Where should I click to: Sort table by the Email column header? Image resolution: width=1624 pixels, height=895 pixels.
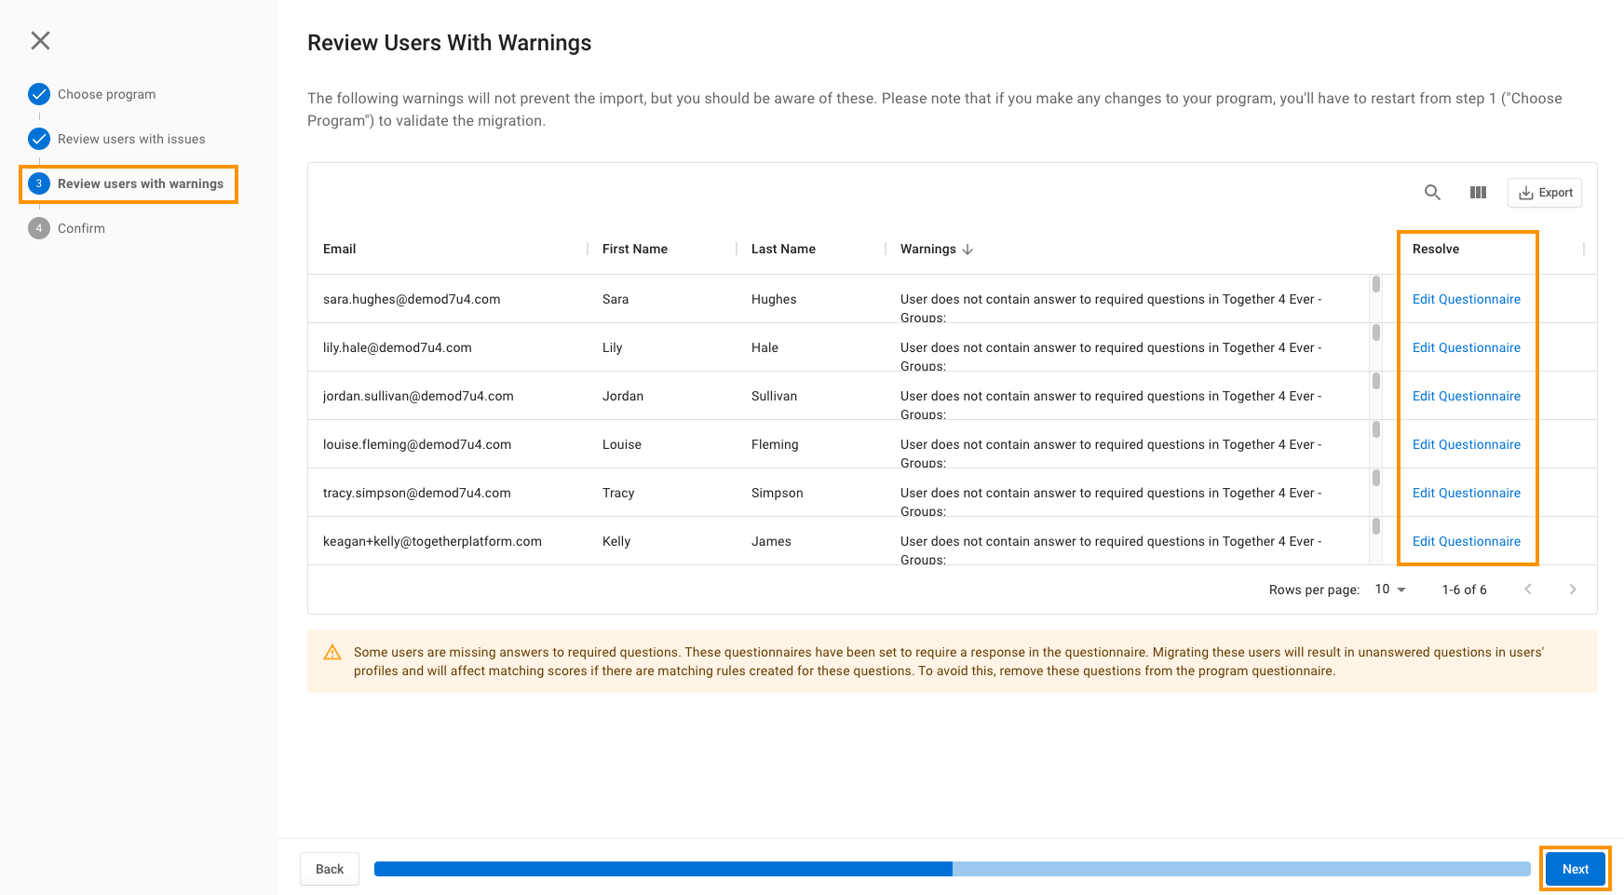click(340, 250)
